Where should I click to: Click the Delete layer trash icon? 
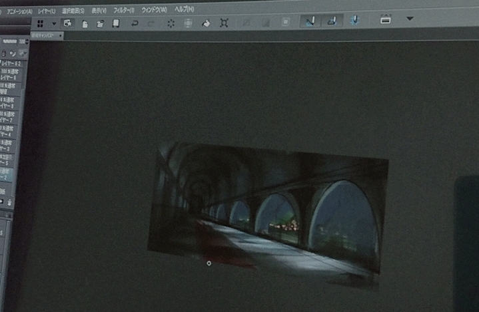tap(10, 202)
